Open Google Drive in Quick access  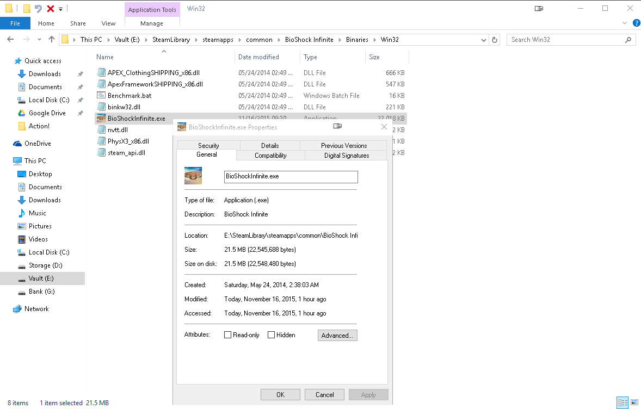47,113
